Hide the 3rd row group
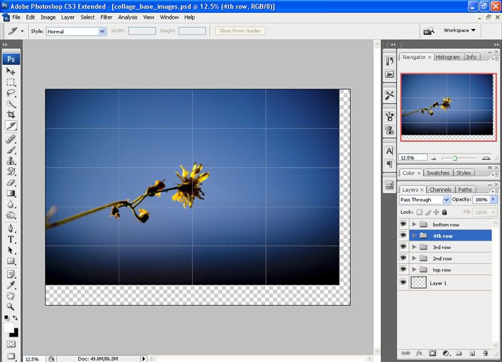 click(403, 247)
